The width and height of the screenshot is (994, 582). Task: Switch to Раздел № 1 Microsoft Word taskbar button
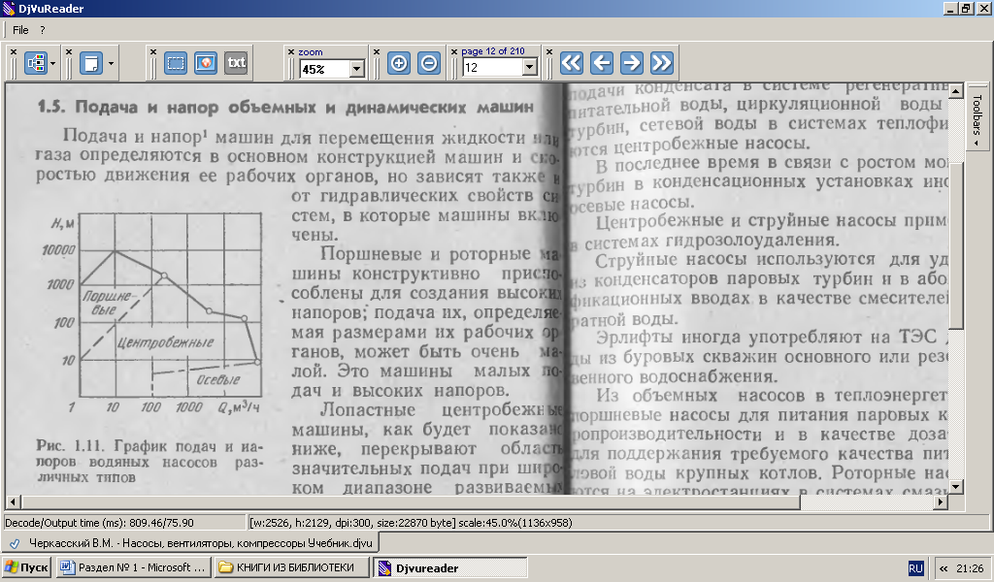[x=133, y=567]
